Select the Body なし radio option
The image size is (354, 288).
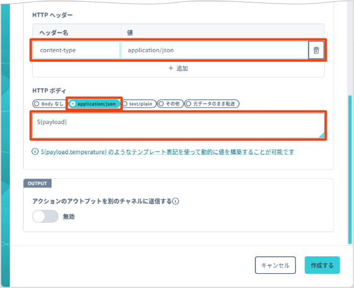pyautogui.click(x=49, y=104)
